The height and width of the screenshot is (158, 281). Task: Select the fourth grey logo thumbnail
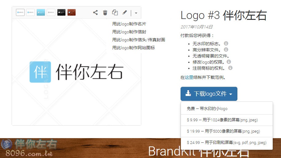51,13
